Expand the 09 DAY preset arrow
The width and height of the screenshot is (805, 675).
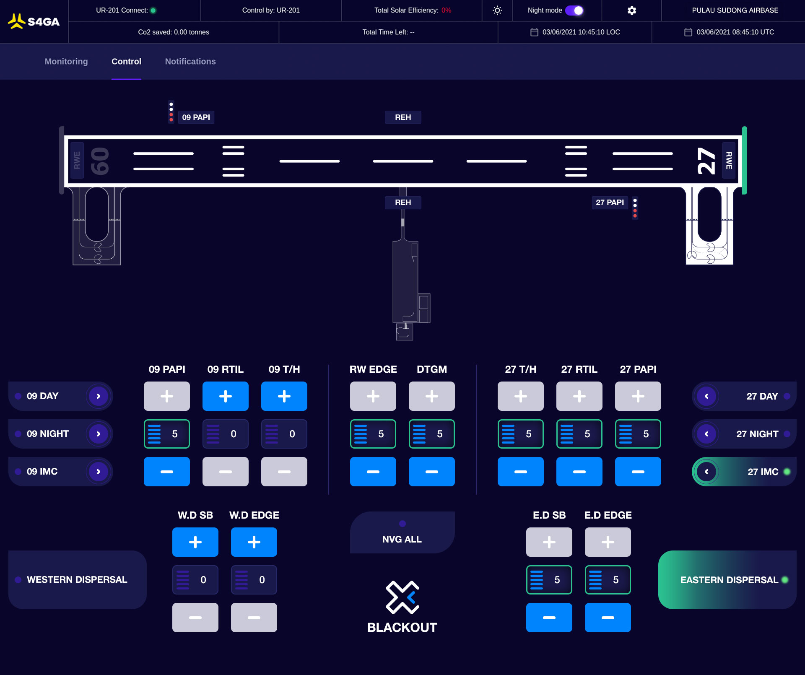[x=99, y=396]
